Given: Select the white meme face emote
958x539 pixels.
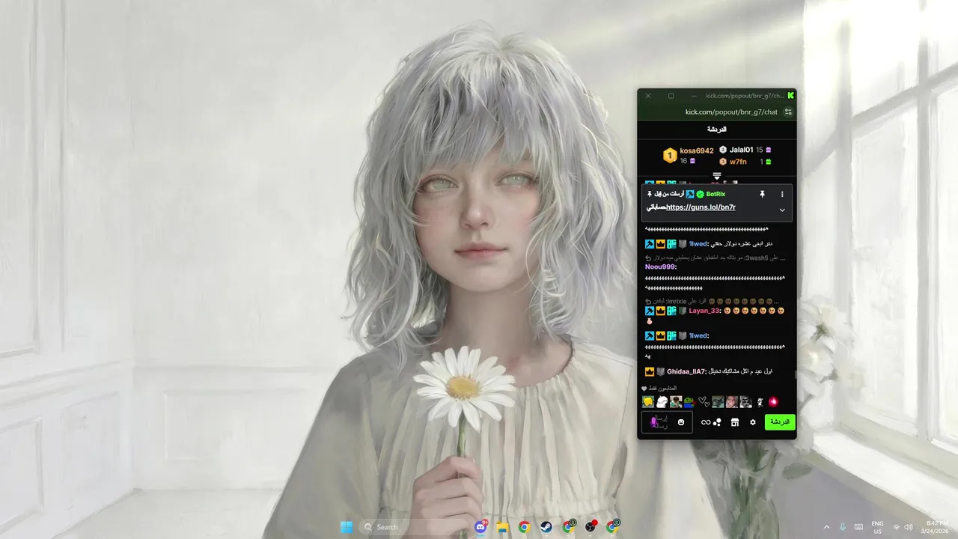Looking at the screenshot, I should click(662, 402).
